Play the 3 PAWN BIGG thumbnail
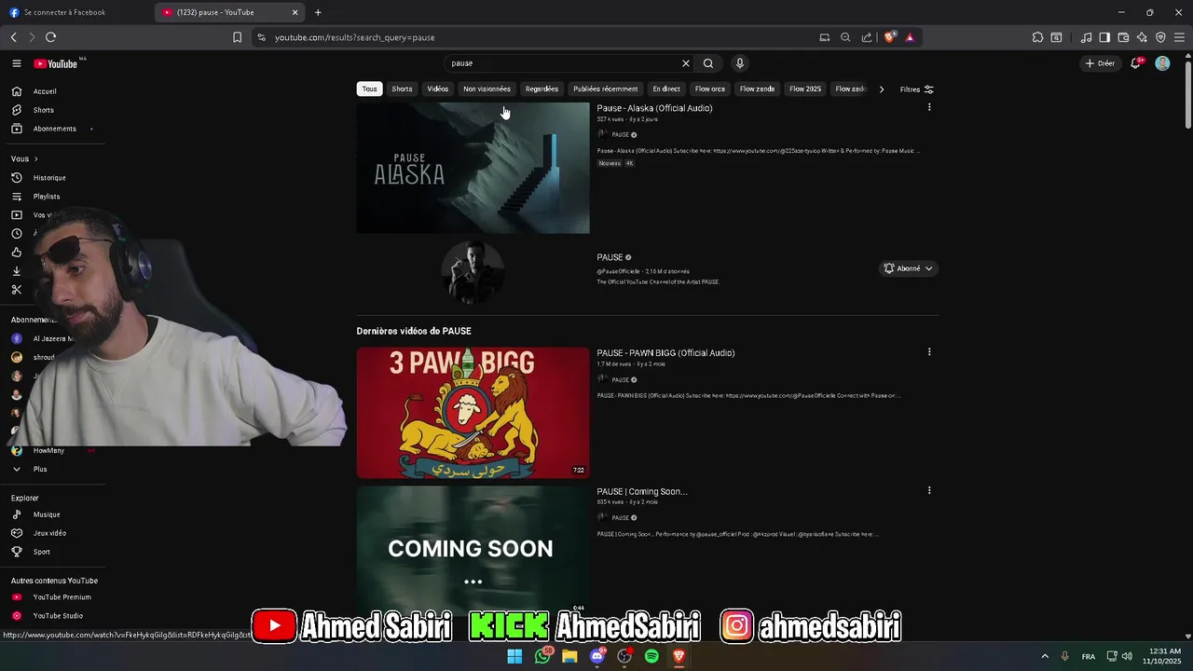1193x671 pixels. point(473,413)
